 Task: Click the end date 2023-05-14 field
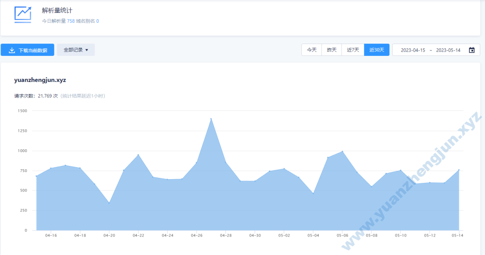point(448,50)
